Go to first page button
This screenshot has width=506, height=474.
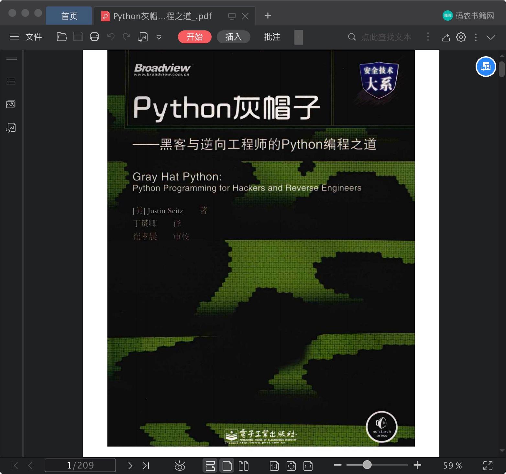[15, 465]
